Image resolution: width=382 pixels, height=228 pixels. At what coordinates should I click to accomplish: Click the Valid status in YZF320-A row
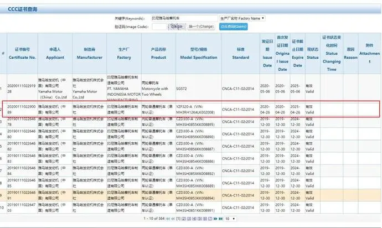coord(309,110)
